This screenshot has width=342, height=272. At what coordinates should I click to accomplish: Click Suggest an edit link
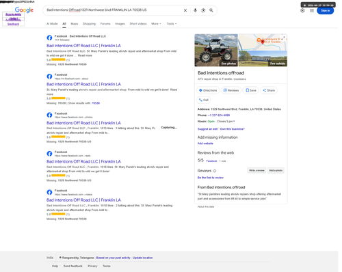click(207, 129)
